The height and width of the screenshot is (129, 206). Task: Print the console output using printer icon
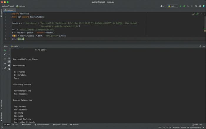tap(9, 65)
